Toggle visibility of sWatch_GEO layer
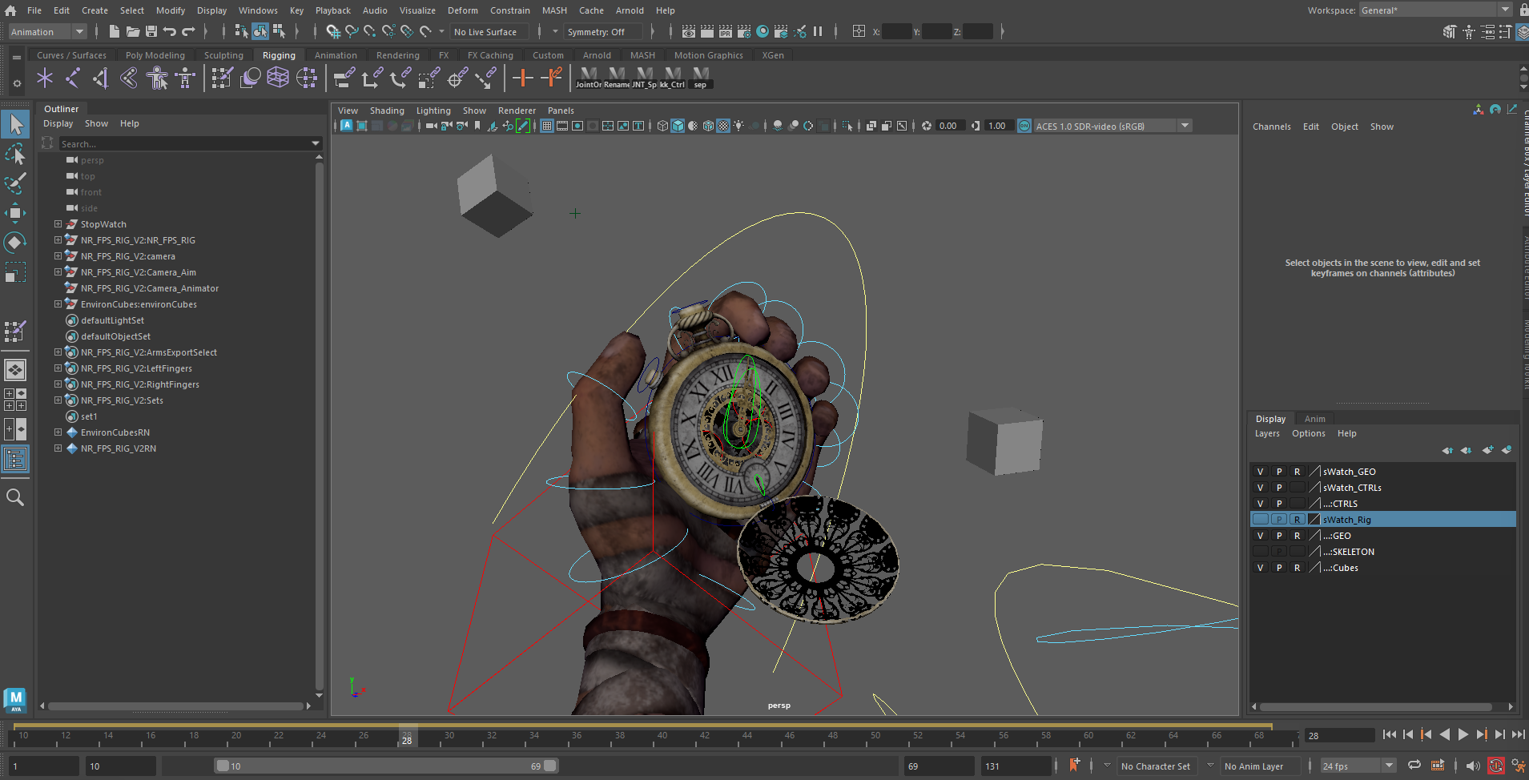 1260,472
